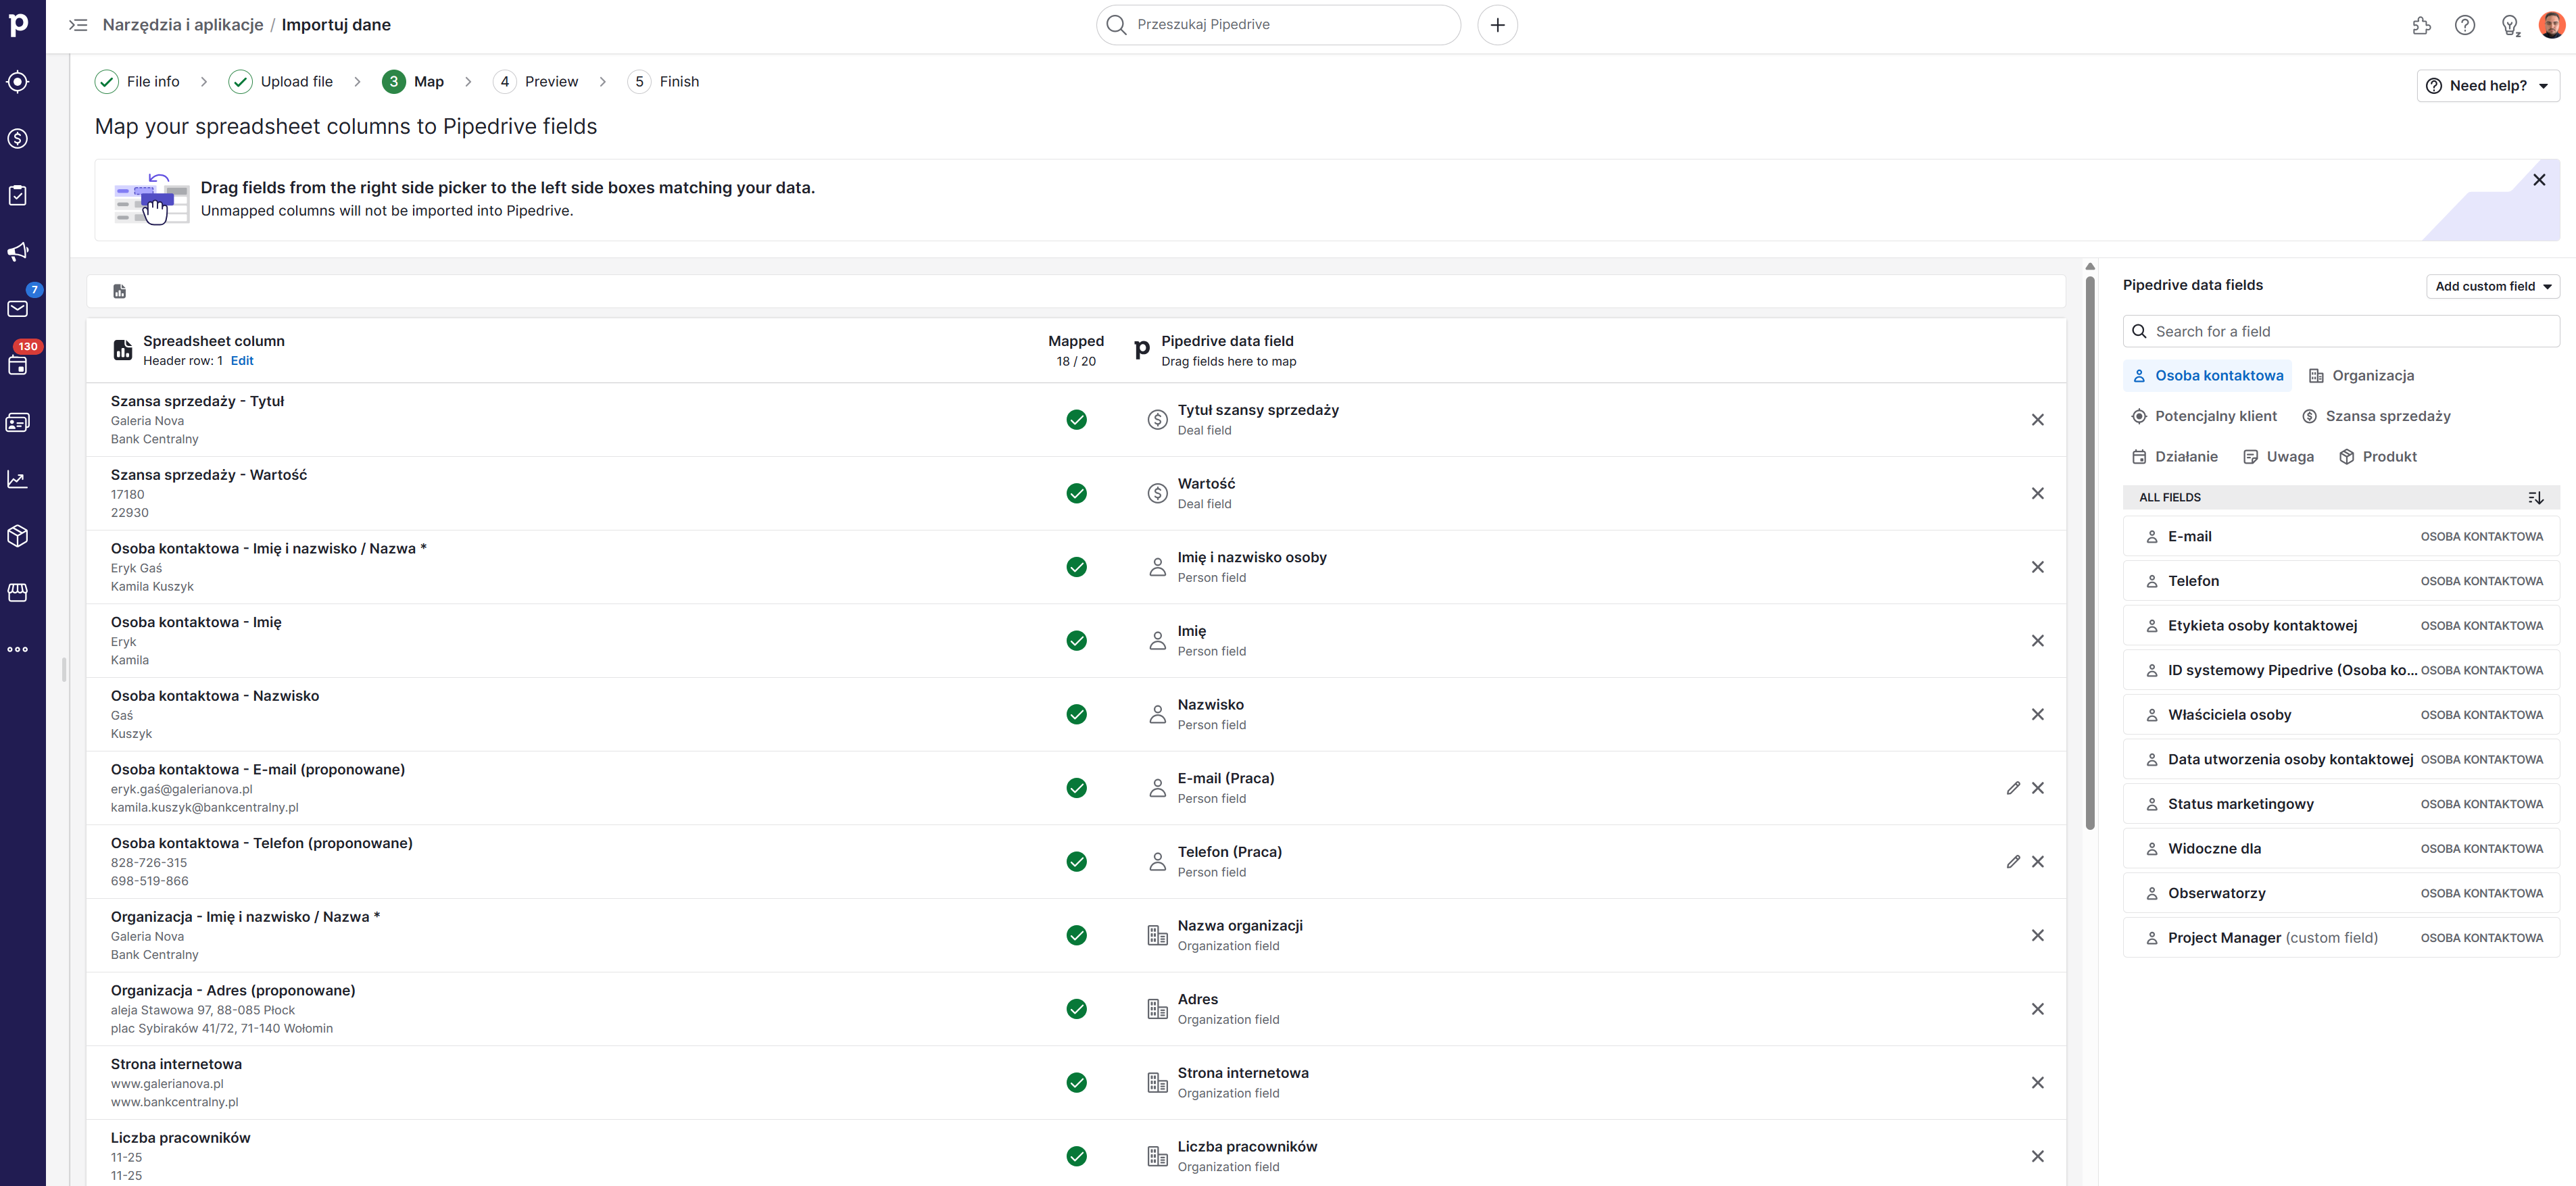This screenshot has height=1186, width=2576.
Task: Open Marketplace store icon in sidebar
Action: [x=18, y=593]
